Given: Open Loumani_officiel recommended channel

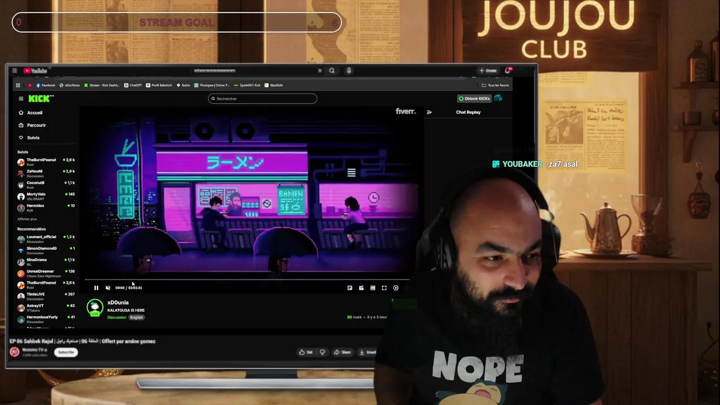Looking at the screenshot, I should click(x=46, y=238).
